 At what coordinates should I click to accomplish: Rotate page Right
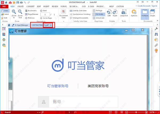click(115, 13)
